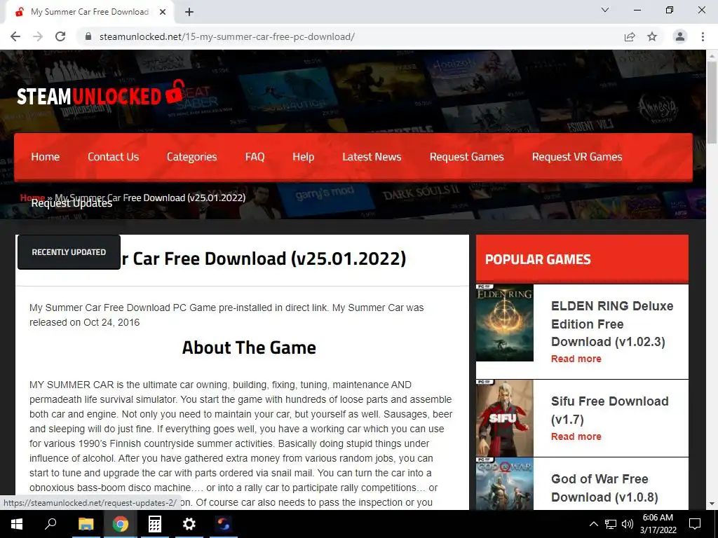Image resolution: width=718 pixels, height=538 pixels.
Task: Click the address bar URL
Action: coord(226,36)
